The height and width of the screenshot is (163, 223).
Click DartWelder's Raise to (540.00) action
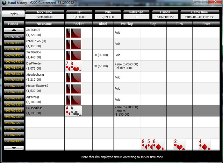click(126, 64)
